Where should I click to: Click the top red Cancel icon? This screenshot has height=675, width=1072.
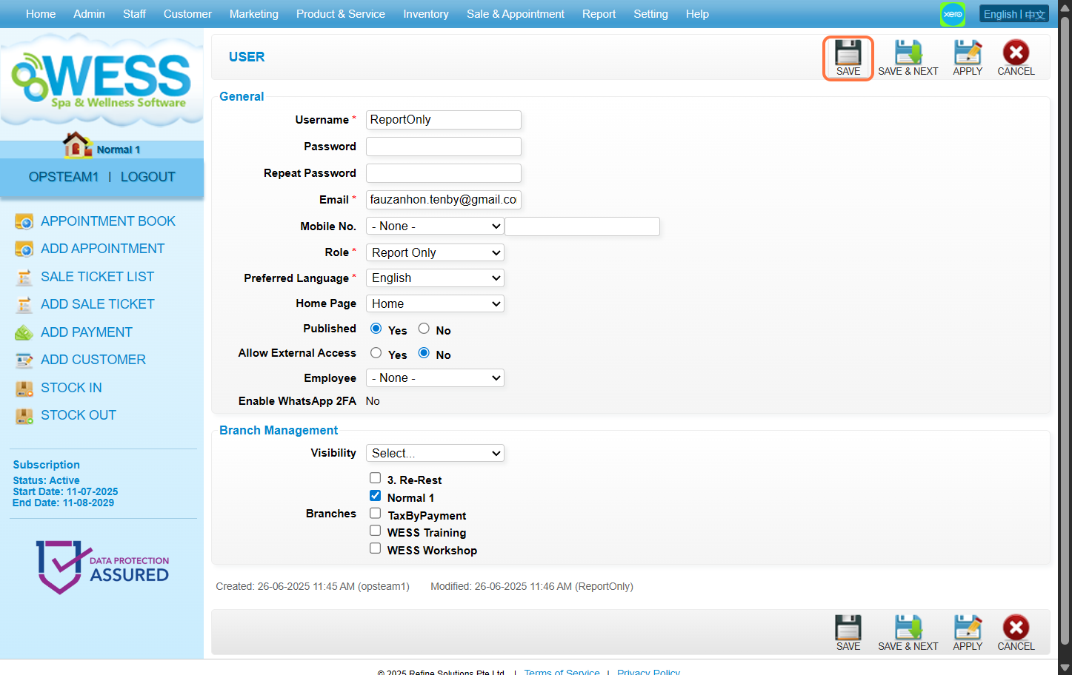point(1015,53)
